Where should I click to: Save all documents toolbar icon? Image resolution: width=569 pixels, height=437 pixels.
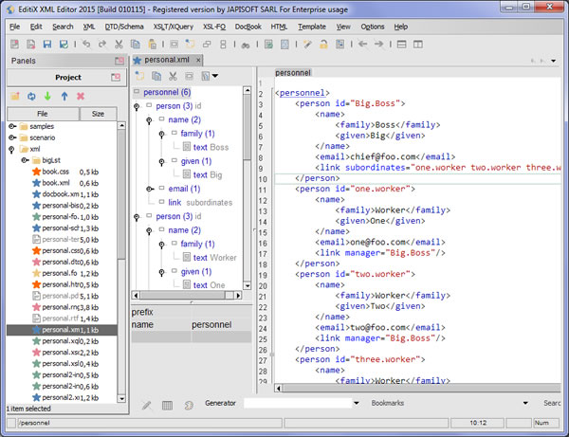[x=64, y=45]
